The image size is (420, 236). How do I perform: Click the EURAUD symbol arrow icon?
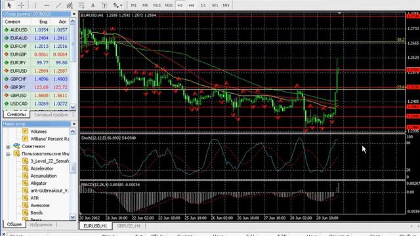[7, 38]
